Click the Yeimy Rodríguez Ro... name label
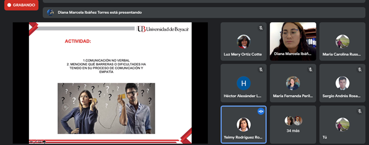 [243, 137]
